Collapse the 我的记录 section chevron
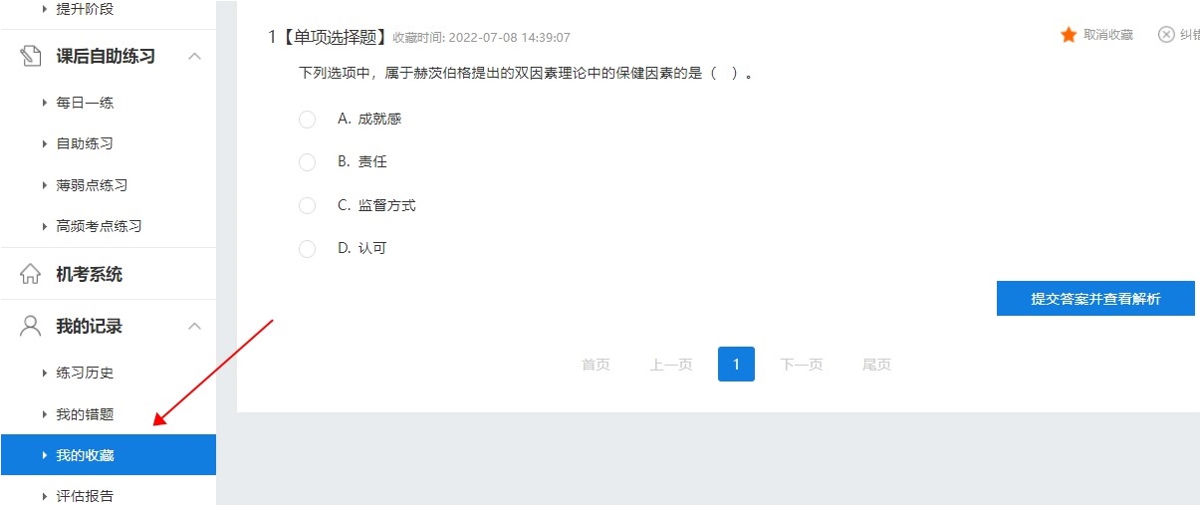 [195, 327]
